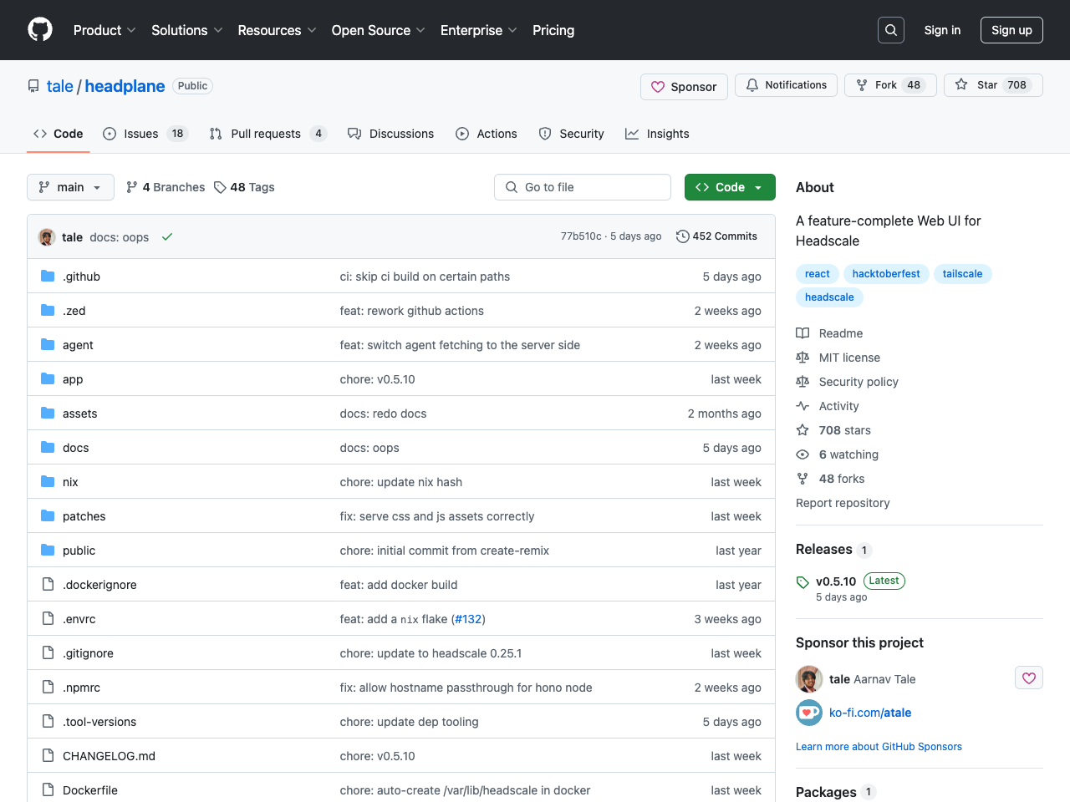Star the repository with Star button

[x=993, y=85]
